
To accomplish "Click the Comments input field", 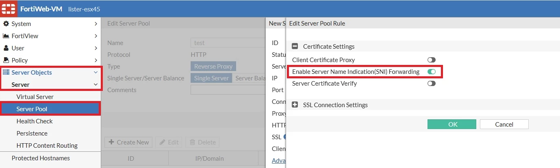I will coord(228,90).
